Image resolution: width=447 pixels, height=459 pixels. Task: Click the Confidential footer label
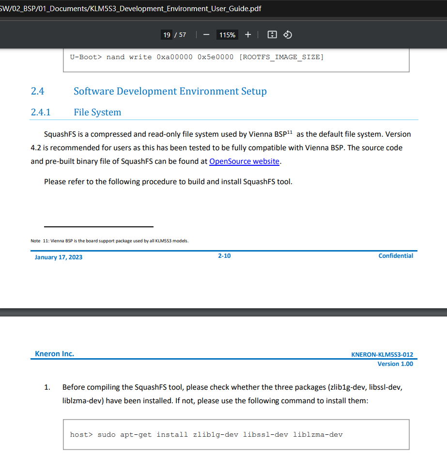[x=396, y=256]
